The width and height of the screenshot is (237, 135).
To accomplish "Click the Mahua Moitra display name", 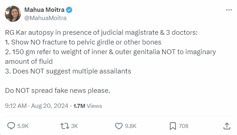I will 44,10.
